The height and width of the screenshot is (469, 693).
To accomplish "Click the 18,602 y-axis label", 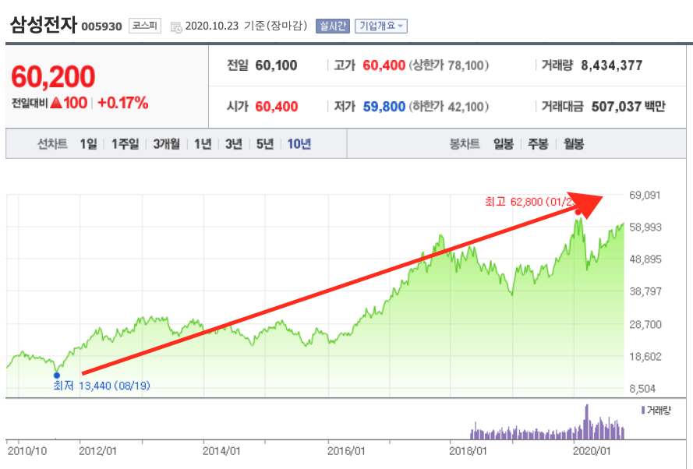I will click(645, 356).
